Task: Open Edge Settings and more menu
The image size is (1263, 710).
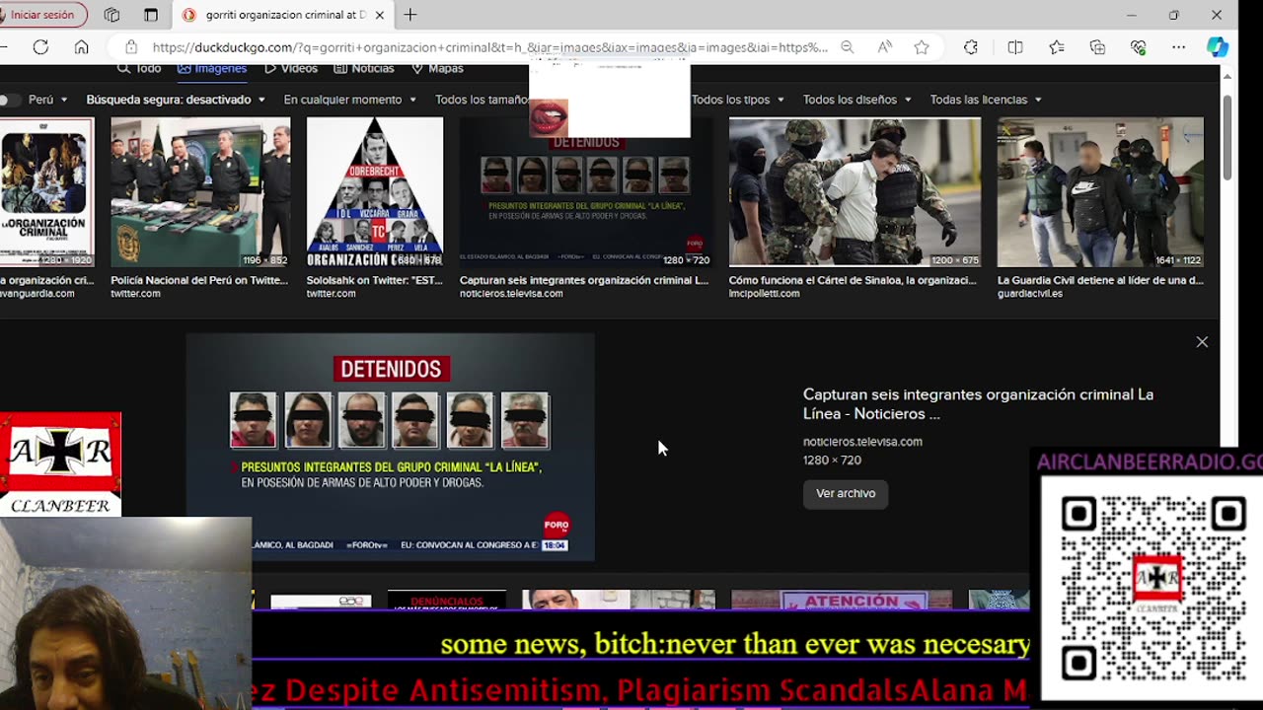Action: coord(1179,47)
